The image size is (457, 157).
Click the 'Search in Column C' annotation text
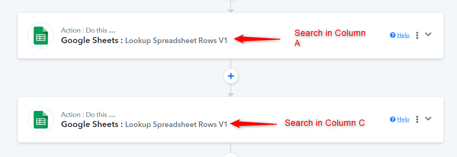tap(325, 123)
